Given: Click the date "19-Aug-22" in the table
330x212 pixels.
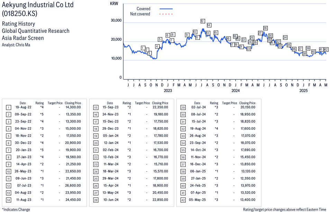Looking at the screenshot, I should point(24,107).
